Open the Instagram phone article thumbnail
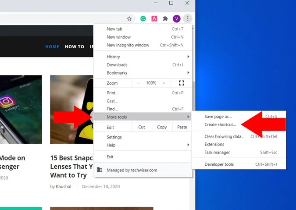 tap(21, 110)
